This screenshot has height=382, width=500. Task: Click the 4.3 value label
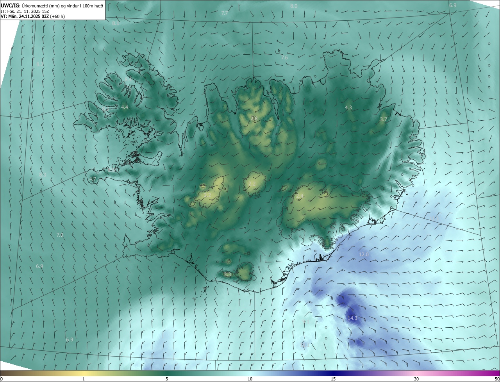348,107
